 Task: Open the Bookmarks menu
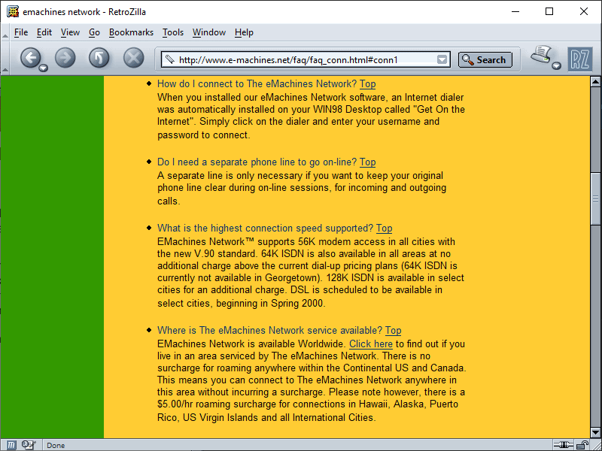pos(131,32)
